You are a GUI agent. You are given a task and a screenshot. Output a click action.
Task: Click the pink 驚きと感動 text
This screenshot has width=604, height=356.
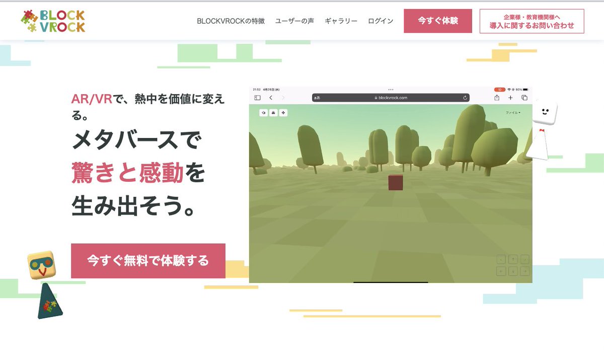(x=128, y=173)
